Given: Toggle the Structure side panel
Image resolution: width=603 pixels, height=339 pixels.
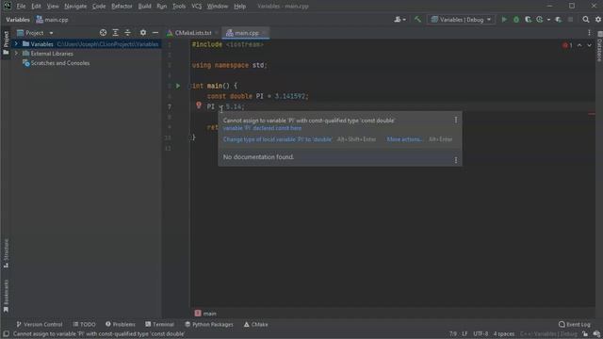Looking at the screenshot, I should pyautogui.click(x=6, y=253).
